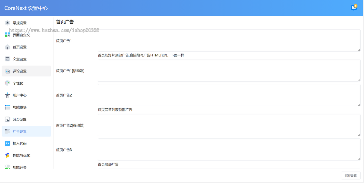The width and height of the screenshot is (364, 183).
Task: Click the 首页广告 section heading
Action: click(x=65, y=22)
